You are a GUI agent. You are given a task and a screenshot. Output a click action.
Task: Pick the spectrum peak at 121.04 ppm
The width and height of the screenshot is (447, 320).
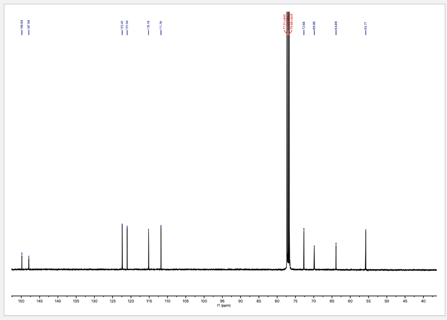point(127,247)
